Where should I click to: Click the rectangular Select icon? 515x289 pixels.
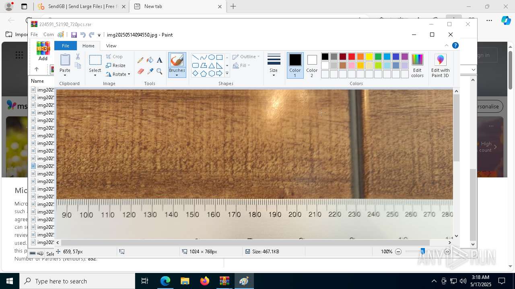[95, 60]
